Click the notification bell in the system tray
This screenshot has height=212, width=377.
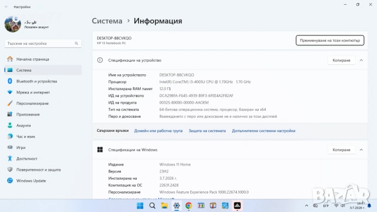[369, 206]
